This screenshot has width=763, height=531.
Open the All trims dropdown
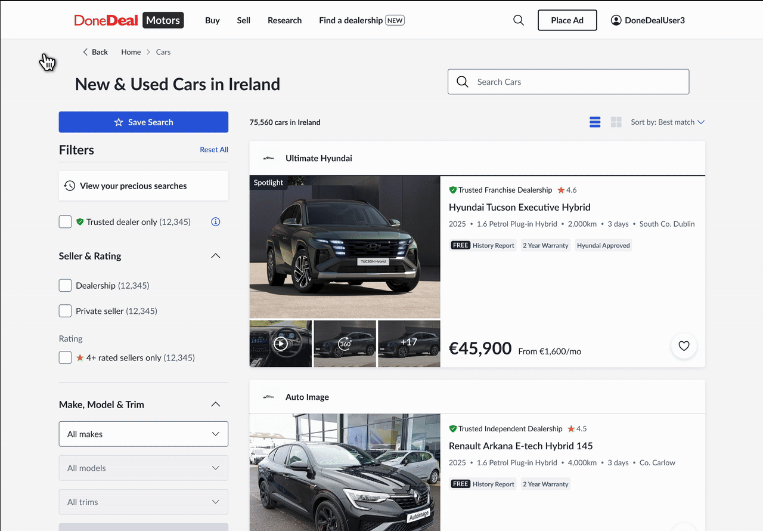pos(144,502)
